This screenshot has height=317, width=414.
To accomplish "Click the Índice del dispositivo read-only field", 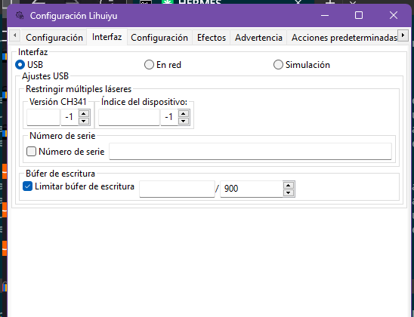I will (x=129, y=117).
